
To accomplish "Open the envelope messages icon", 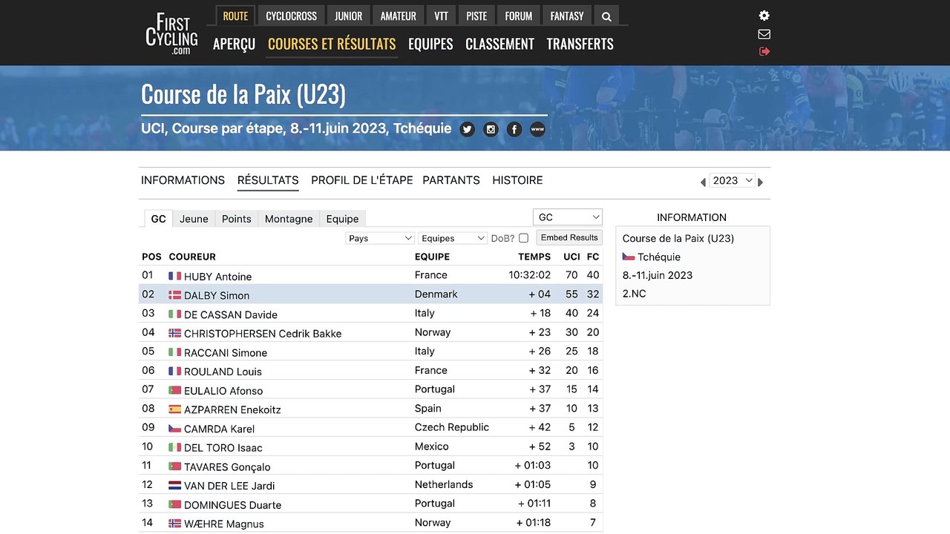I will click(x=764, y=34).
